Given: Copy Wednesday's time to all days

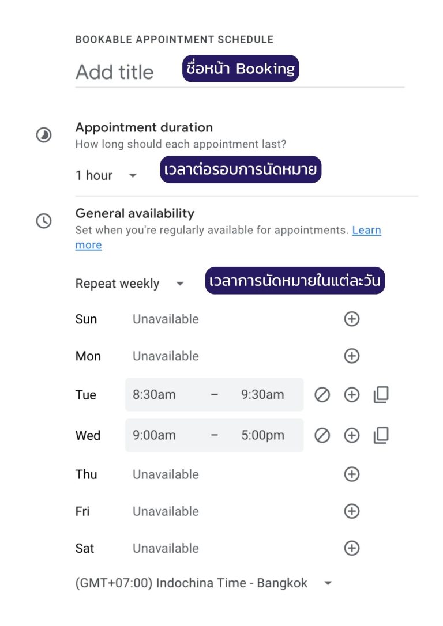Looking at the screenshot, I should pos(381,435).
